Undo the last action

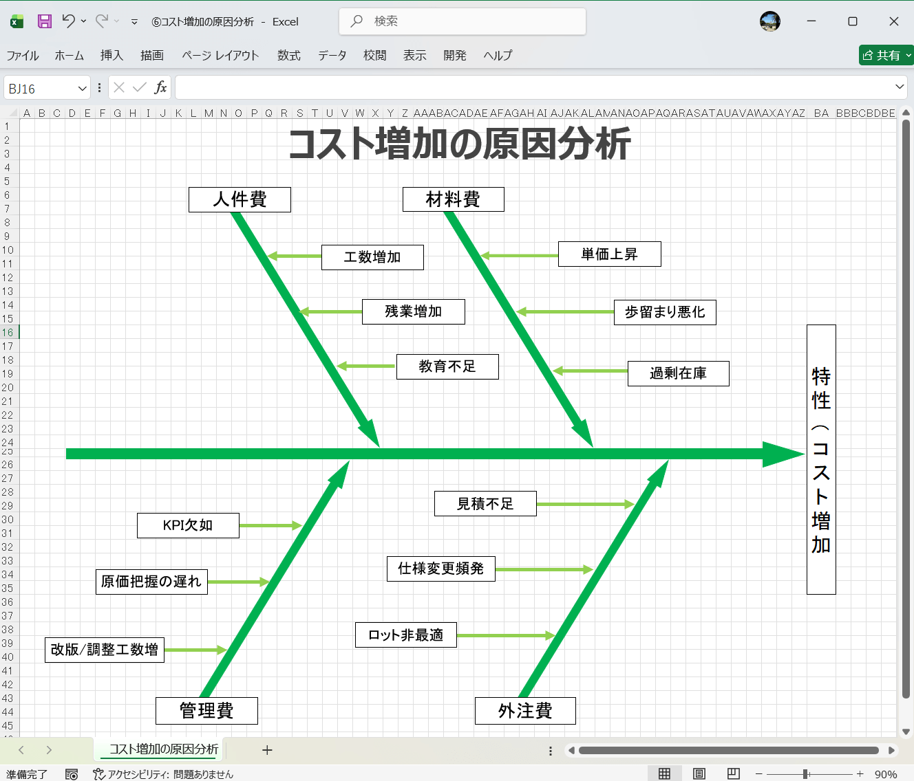pos(68,21)
